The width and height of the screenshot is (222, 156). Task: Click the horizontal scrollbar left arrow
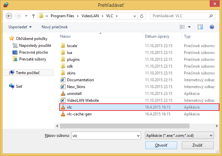pos(57,126)
